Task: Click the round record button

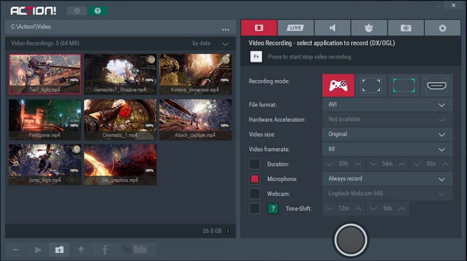Action: [351, 240]
